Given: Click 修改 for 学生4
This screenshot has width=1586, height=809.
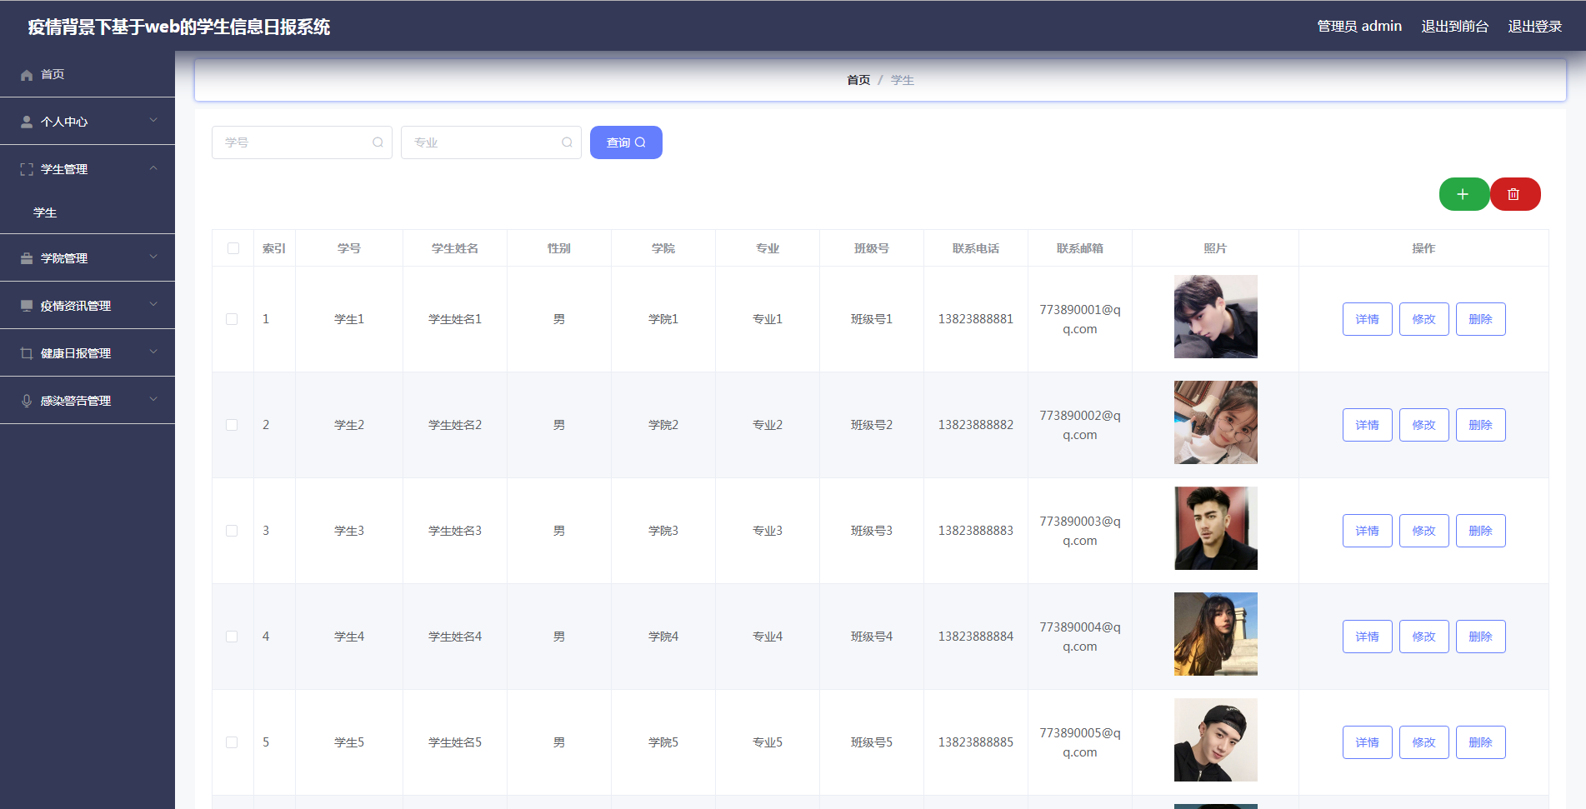Looking at the screenshot, I should coord(1424,637).
